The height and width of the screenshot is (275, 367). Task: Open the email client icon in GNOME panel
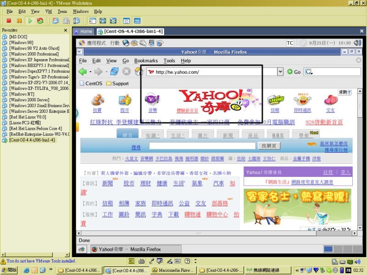coord(134,43)
